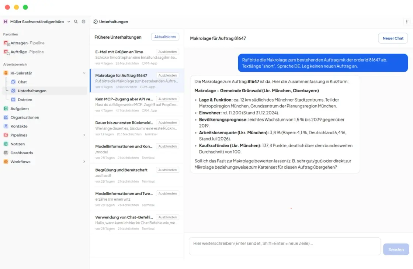Viewport: 413px width, 269px height.
Task: Click the Chat bubble icon in the sidebar
Action: coord(13,82)
